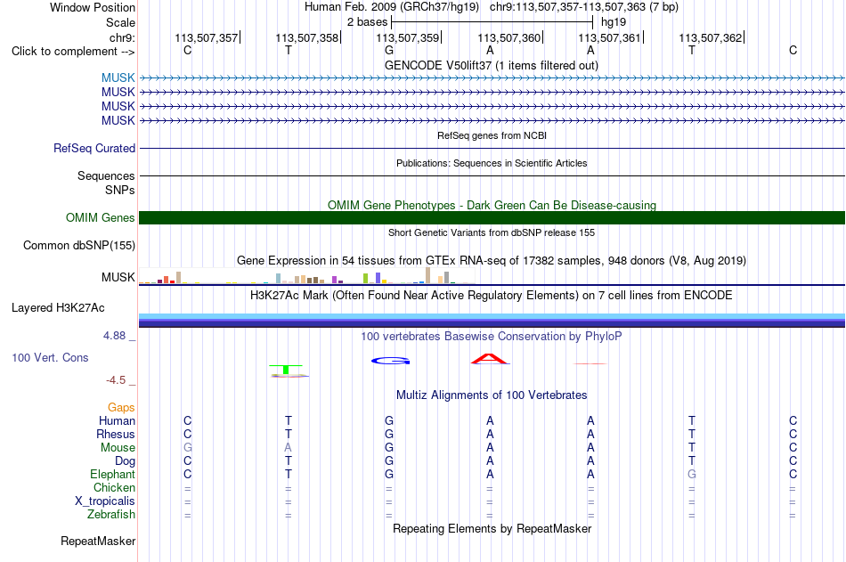Open 'Publications: Sequences in Scientific Articles' title

(x=492, y=163)
